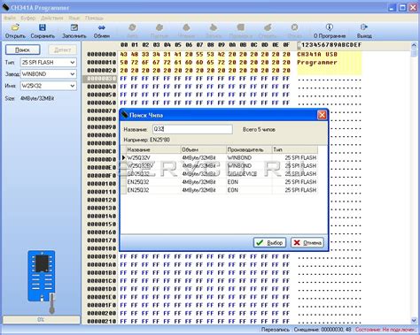Open the Язык menu
Viewport: 420px width, 335px height.
pos(74,18)
